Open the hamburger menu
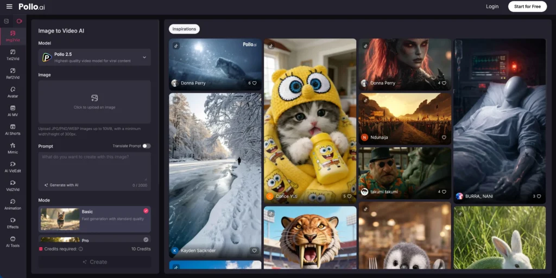Viewport: 556px width, 278px height. [9, 7]
